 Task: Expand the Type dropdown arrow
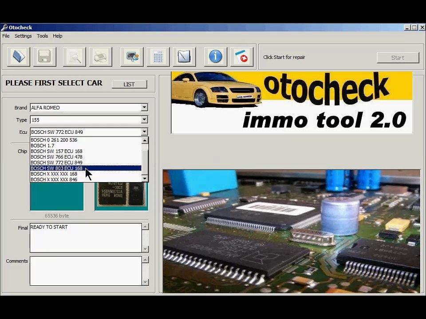pyautogui.click(x=144, y=120)
